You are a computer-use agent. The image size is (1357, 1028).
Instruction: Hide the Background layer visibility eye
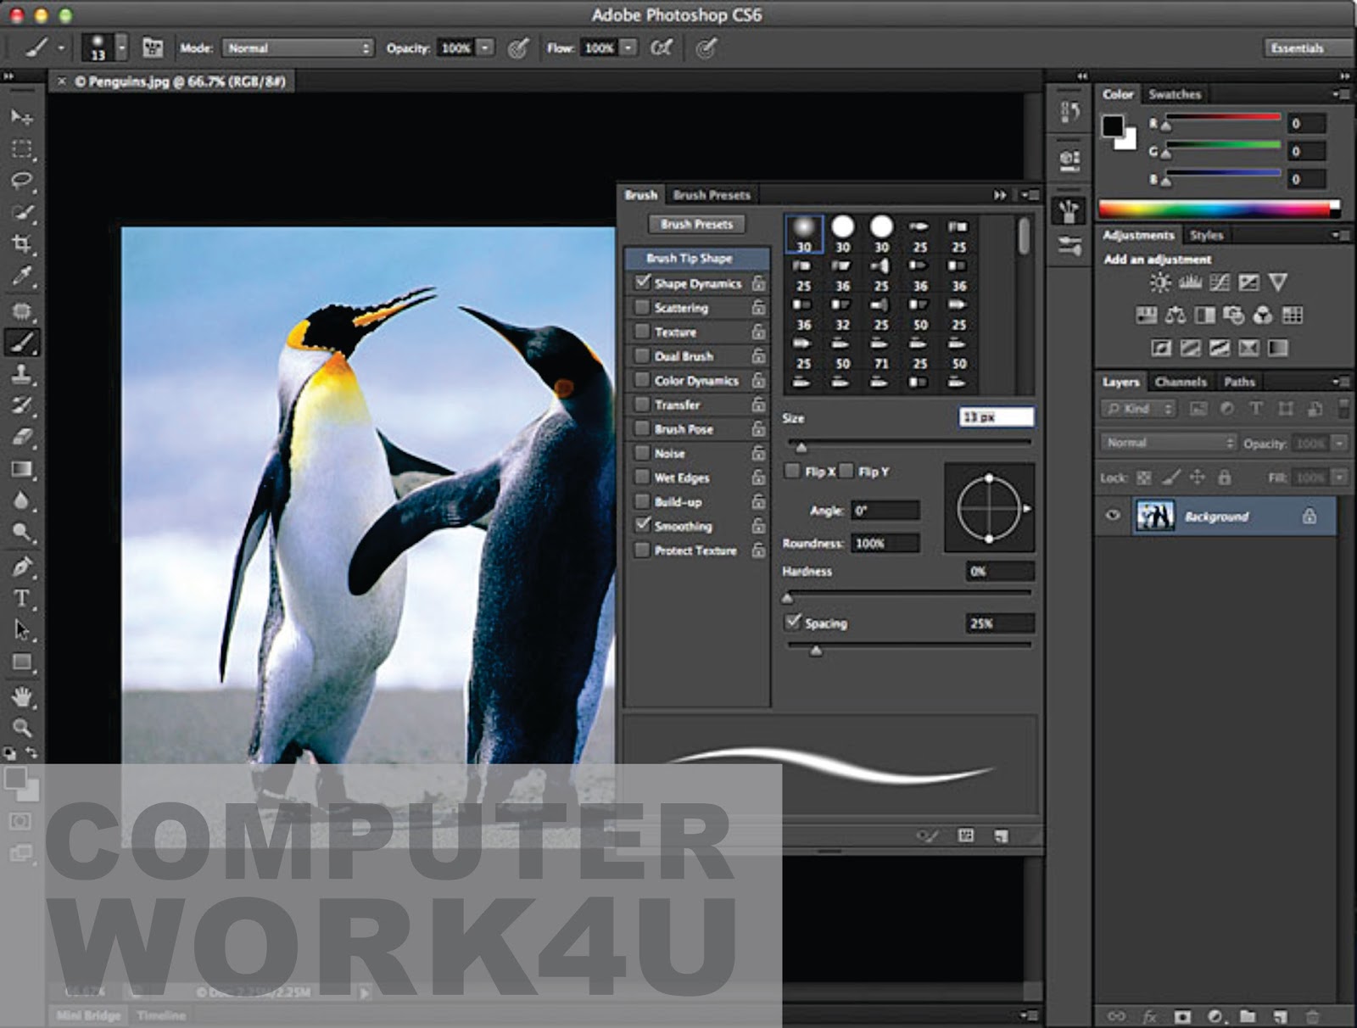click(1114, 516)
